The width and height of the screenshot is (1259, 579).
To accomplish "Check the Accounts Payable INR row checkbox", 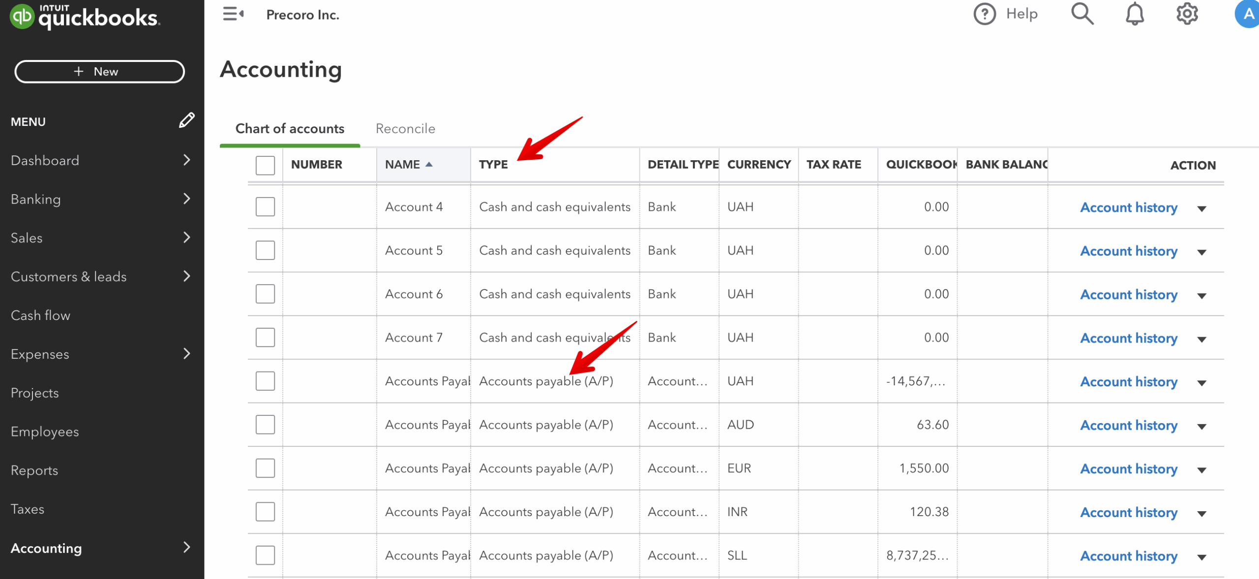I will pyautogui.click(x=265, y=512).
